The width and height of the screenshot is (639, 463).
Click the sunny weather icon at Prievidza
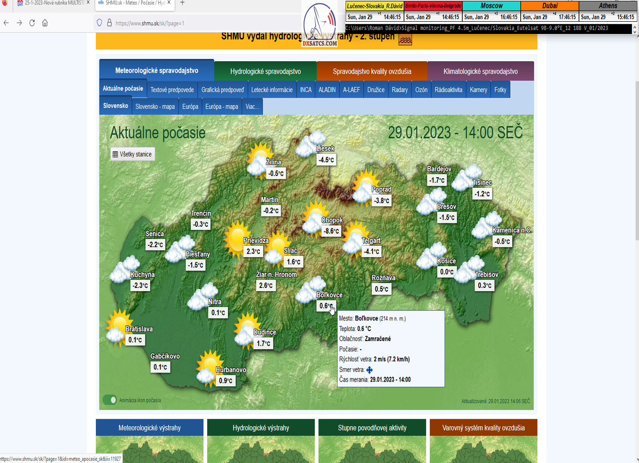pyautogui.click(x=235, y=239)
